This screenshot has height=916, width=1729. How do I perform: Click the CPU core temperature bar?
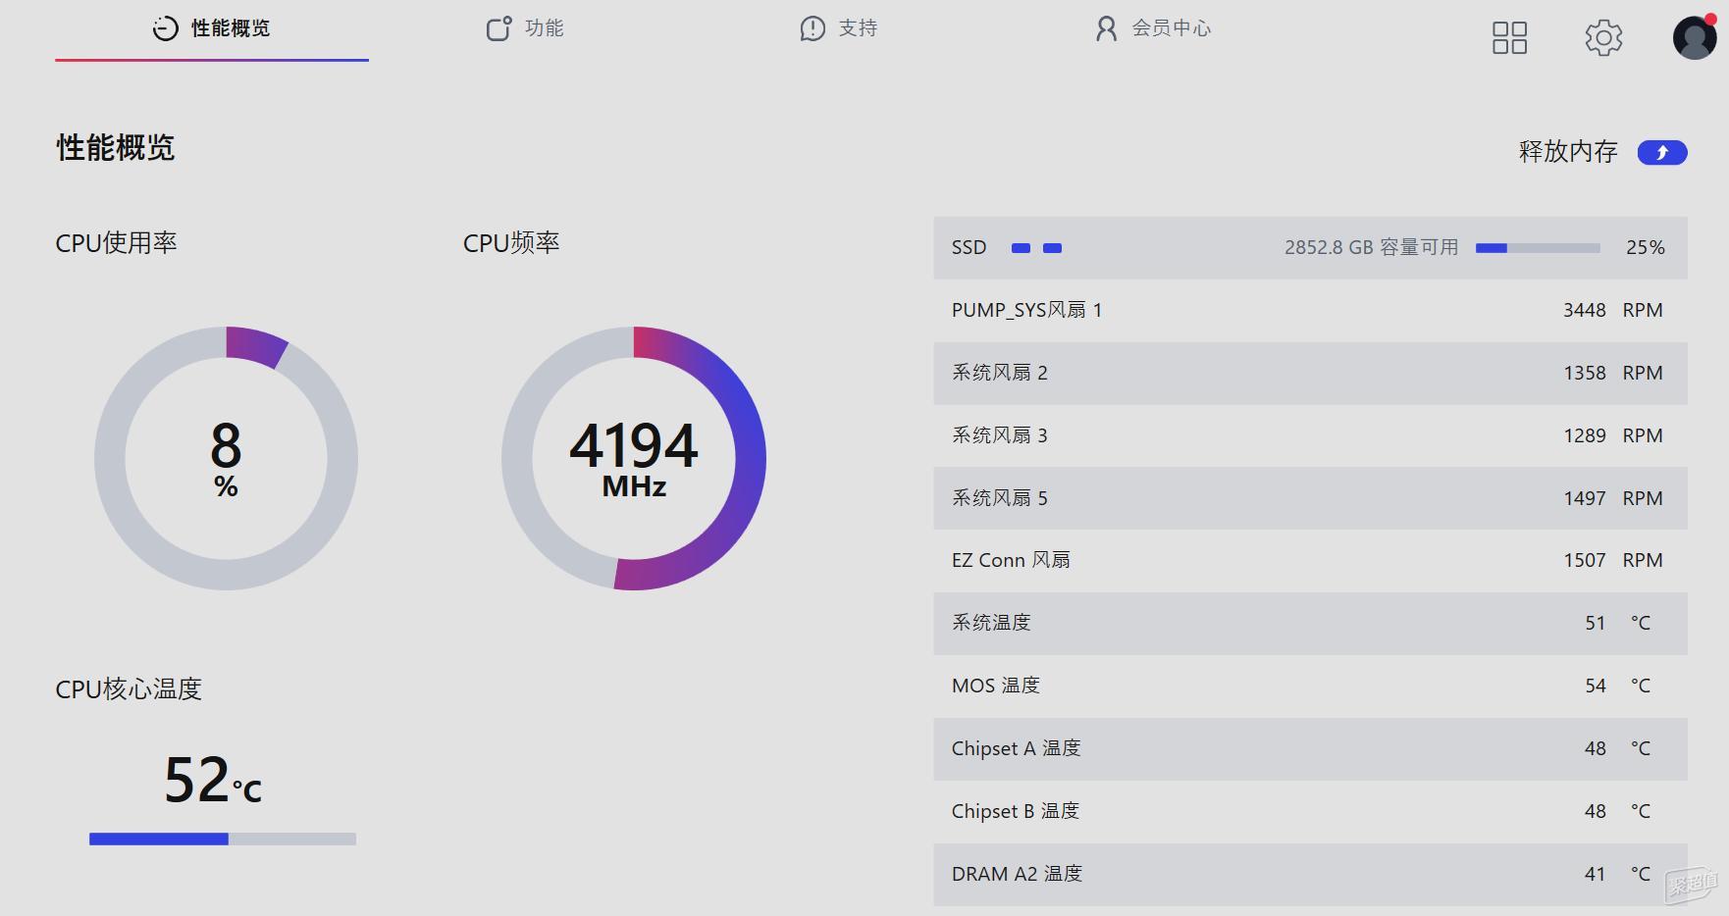pos(223,839)
